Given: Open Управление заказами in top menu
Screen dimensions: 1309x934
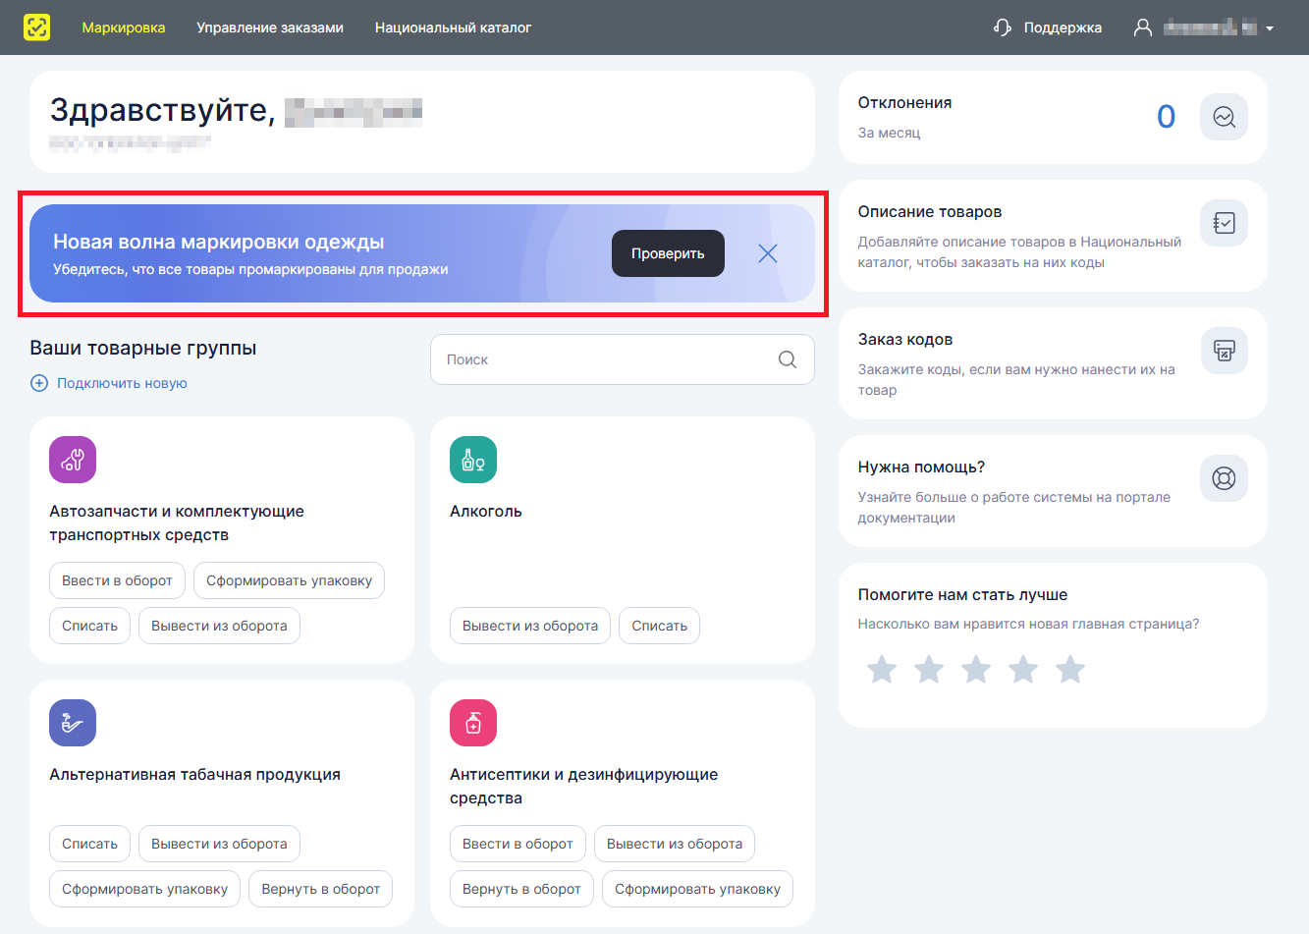Looking at the screenshot, I should pyautogui.click(x=270, y=27).
